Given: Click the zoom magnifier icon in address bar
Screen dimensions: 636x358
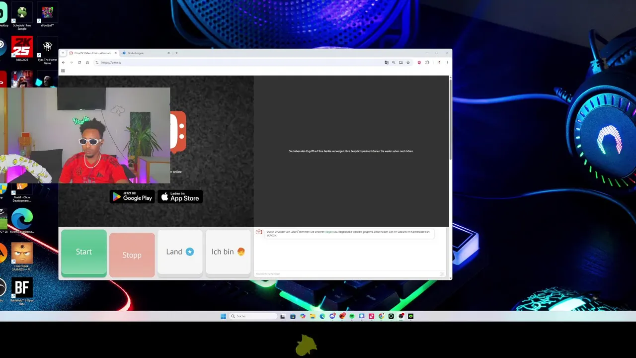Looking at the screenshot, I should 394,63.
